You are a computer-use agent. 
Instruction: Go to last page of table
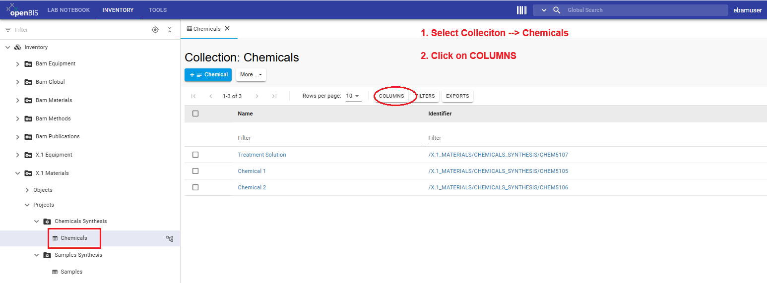pyautogui.click(x=274, y=96)
